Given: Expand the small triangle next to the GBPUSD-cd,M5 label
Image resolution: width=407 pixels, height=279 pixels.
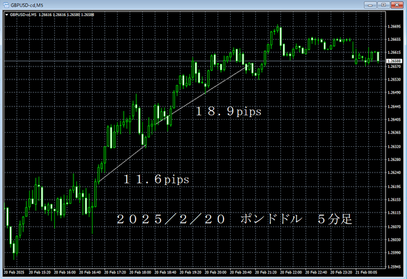Looking at the screenshot, I should (7, 15).
